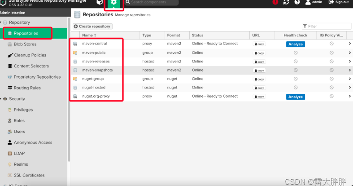Open Roles under Security

(x=19, y=120)
